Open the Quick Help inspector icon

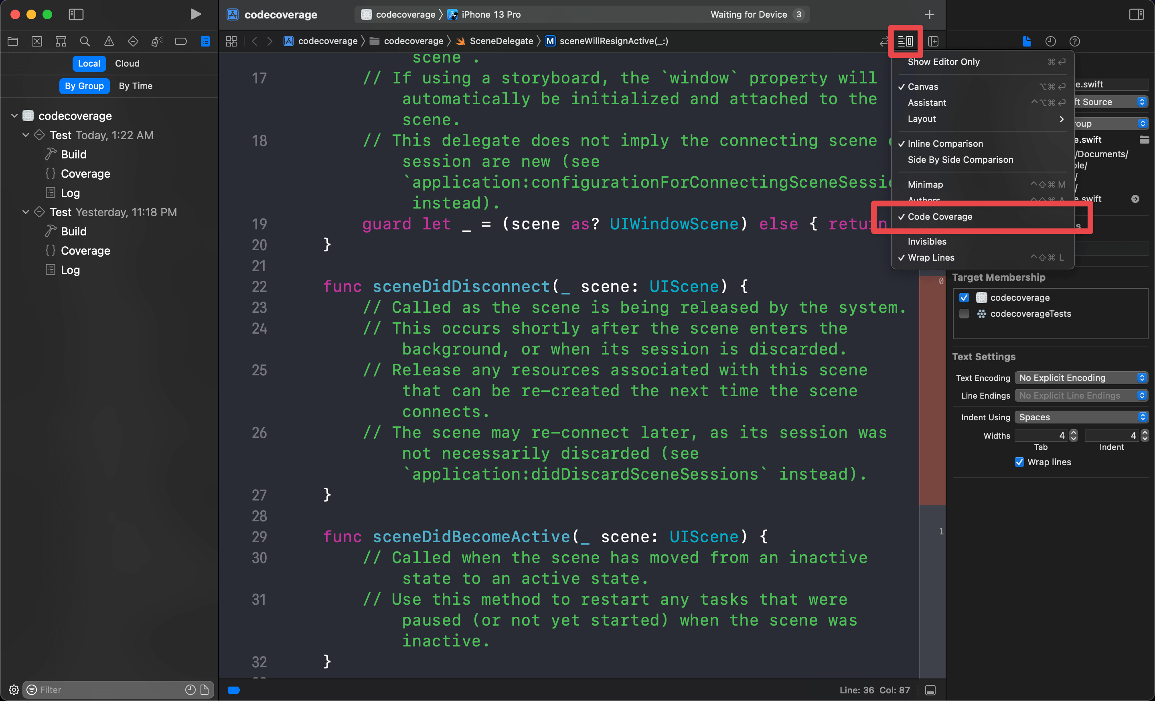point(1074,41)
